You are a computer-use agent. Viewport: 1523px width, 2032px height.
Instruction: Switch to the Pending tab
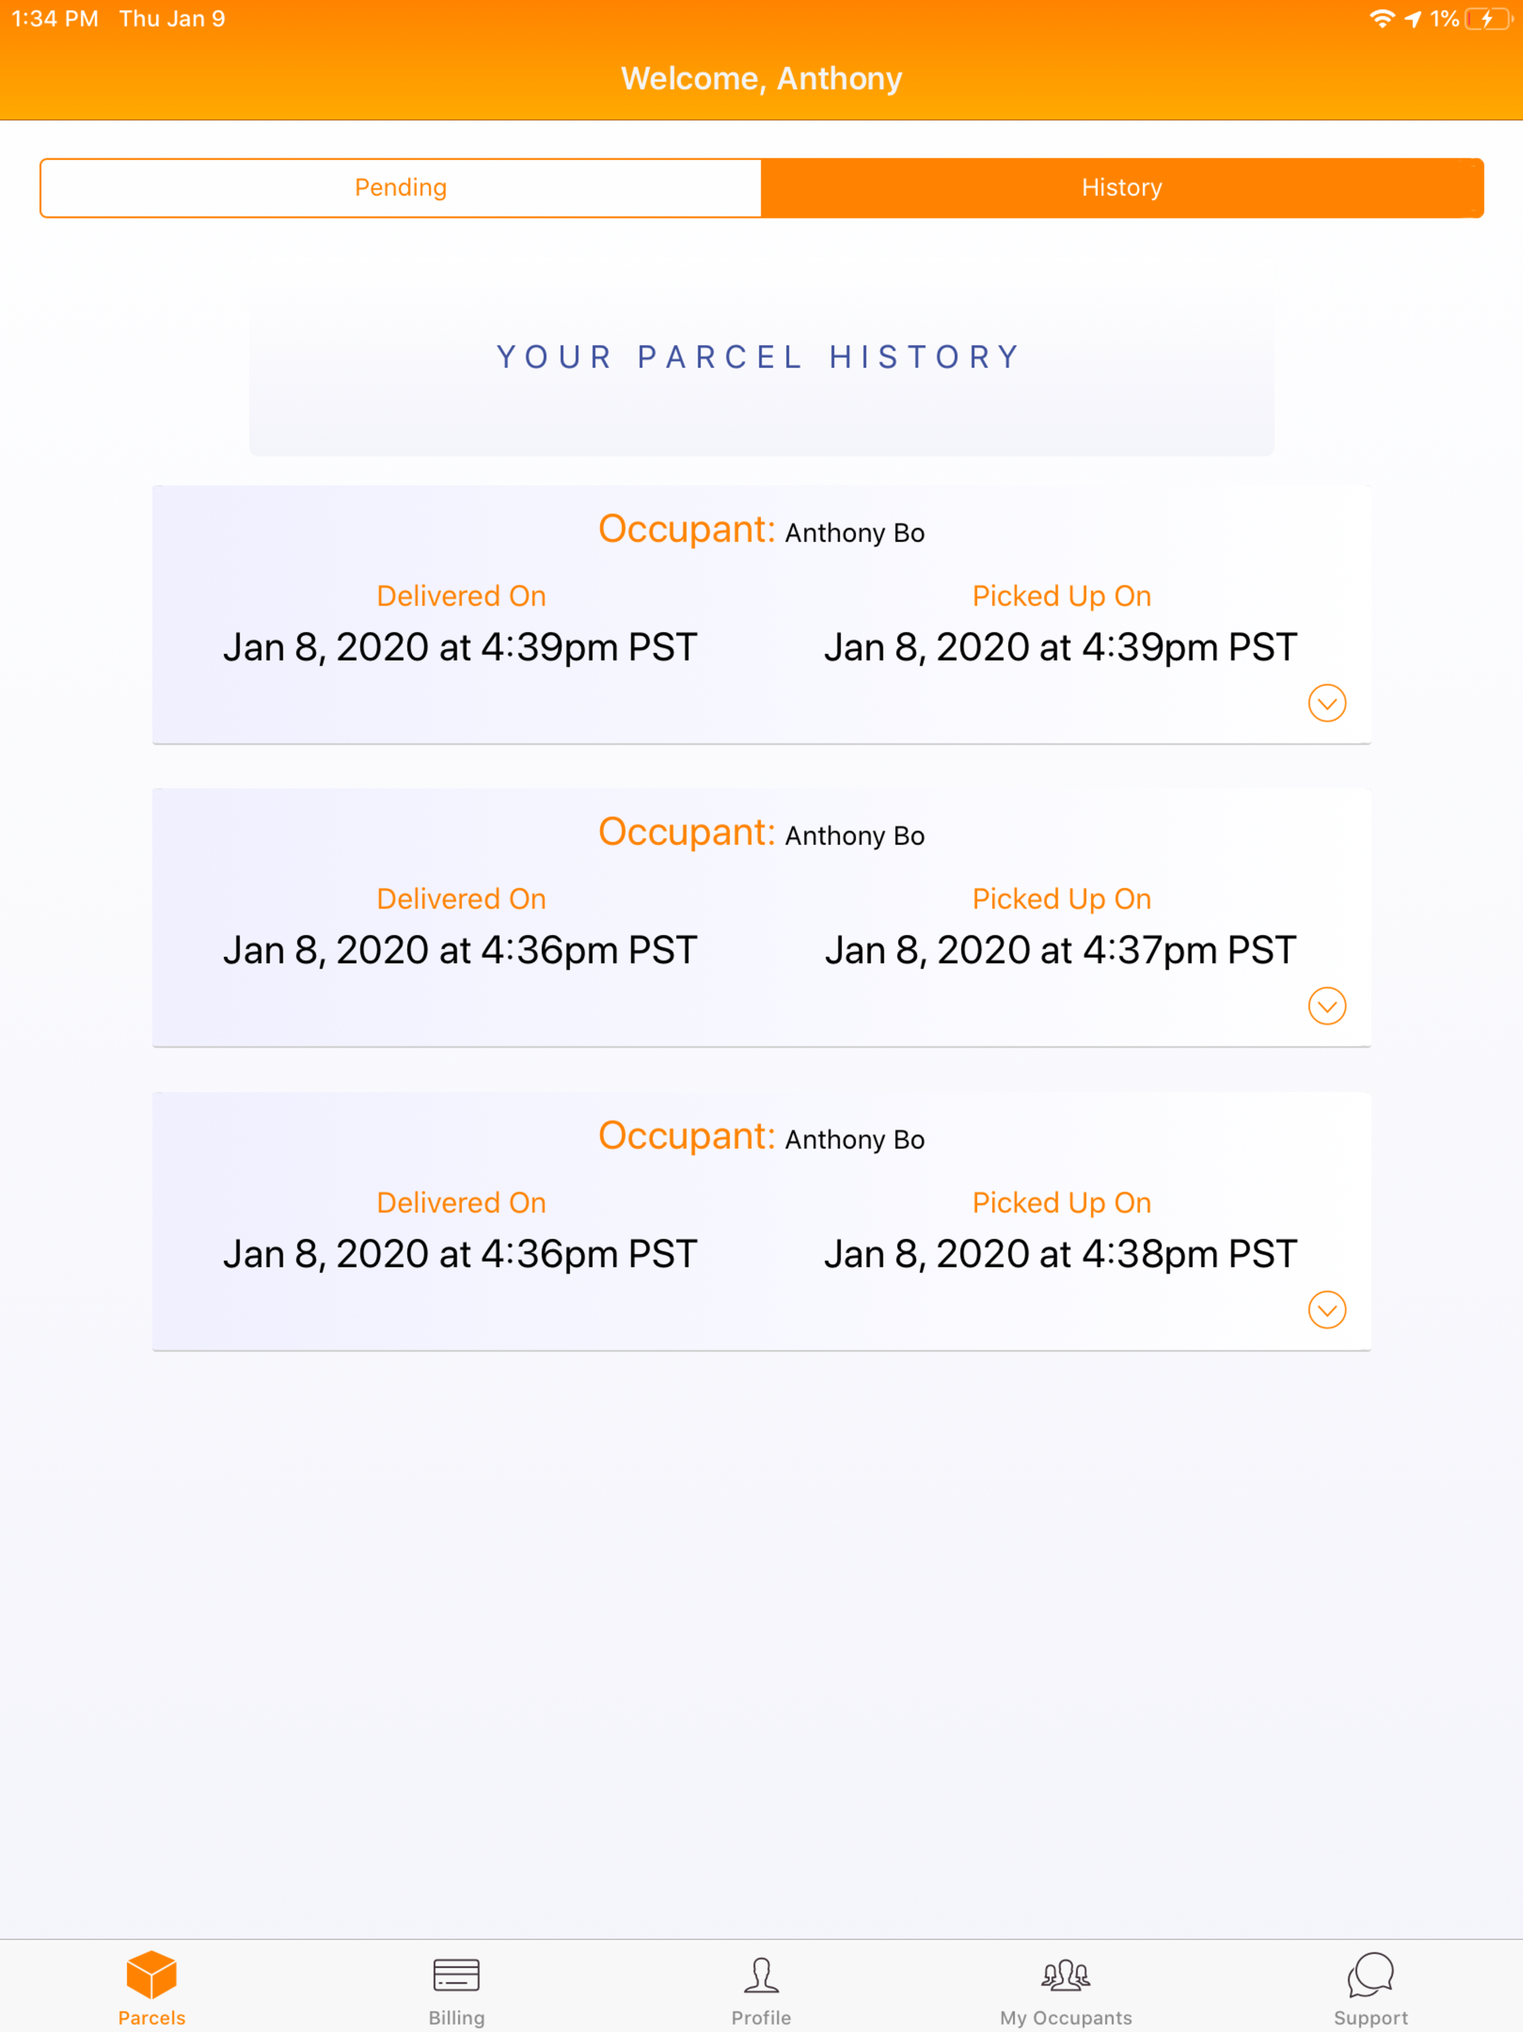click(399, 187)
